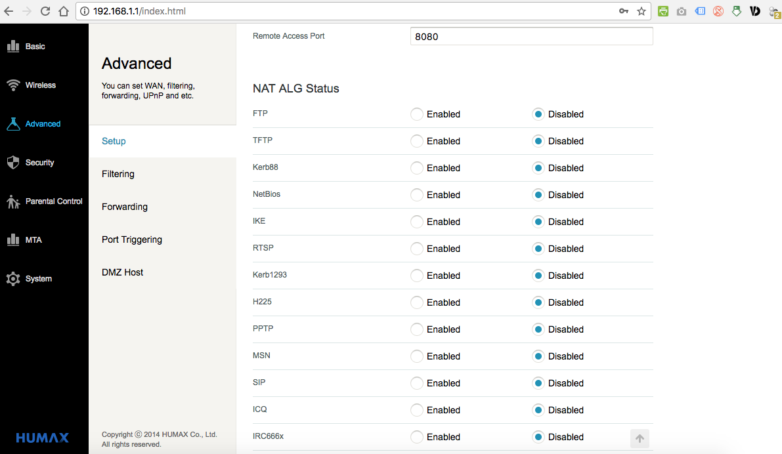Click the System gear icon in sidebar
This screenshot has width=782, height=454.
coord(13,279)
